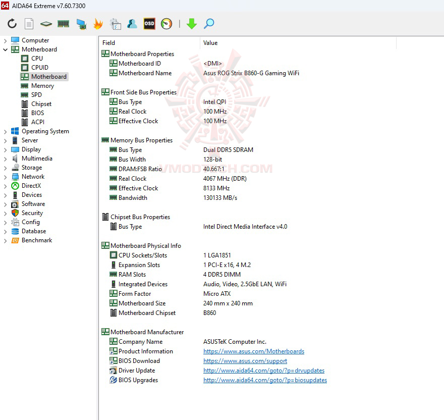Expand the Network tree node
The width and height of the screenshot is (444, 420).
click(x=5, y=177)
